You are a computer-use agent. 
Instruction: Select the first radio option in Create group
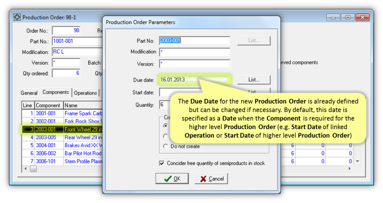(x=165, y=126)
